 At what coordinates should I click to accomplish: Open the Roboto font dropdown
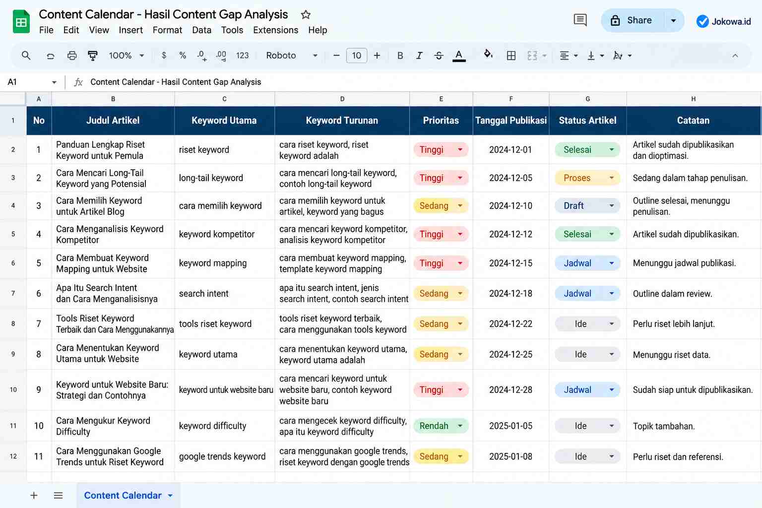tap(292, 56)
